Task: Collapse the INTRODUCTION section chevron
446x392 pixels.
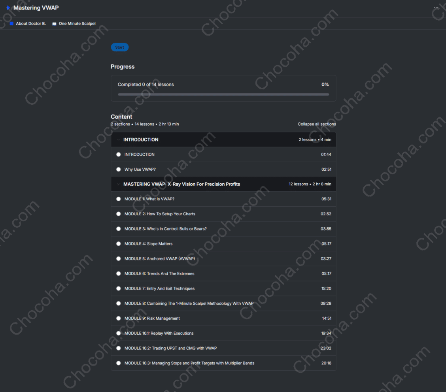Action: pos(118,140)
